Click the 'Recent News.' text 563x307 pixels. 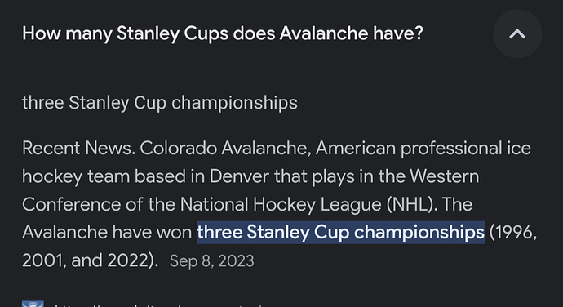(x=78, y=148)
